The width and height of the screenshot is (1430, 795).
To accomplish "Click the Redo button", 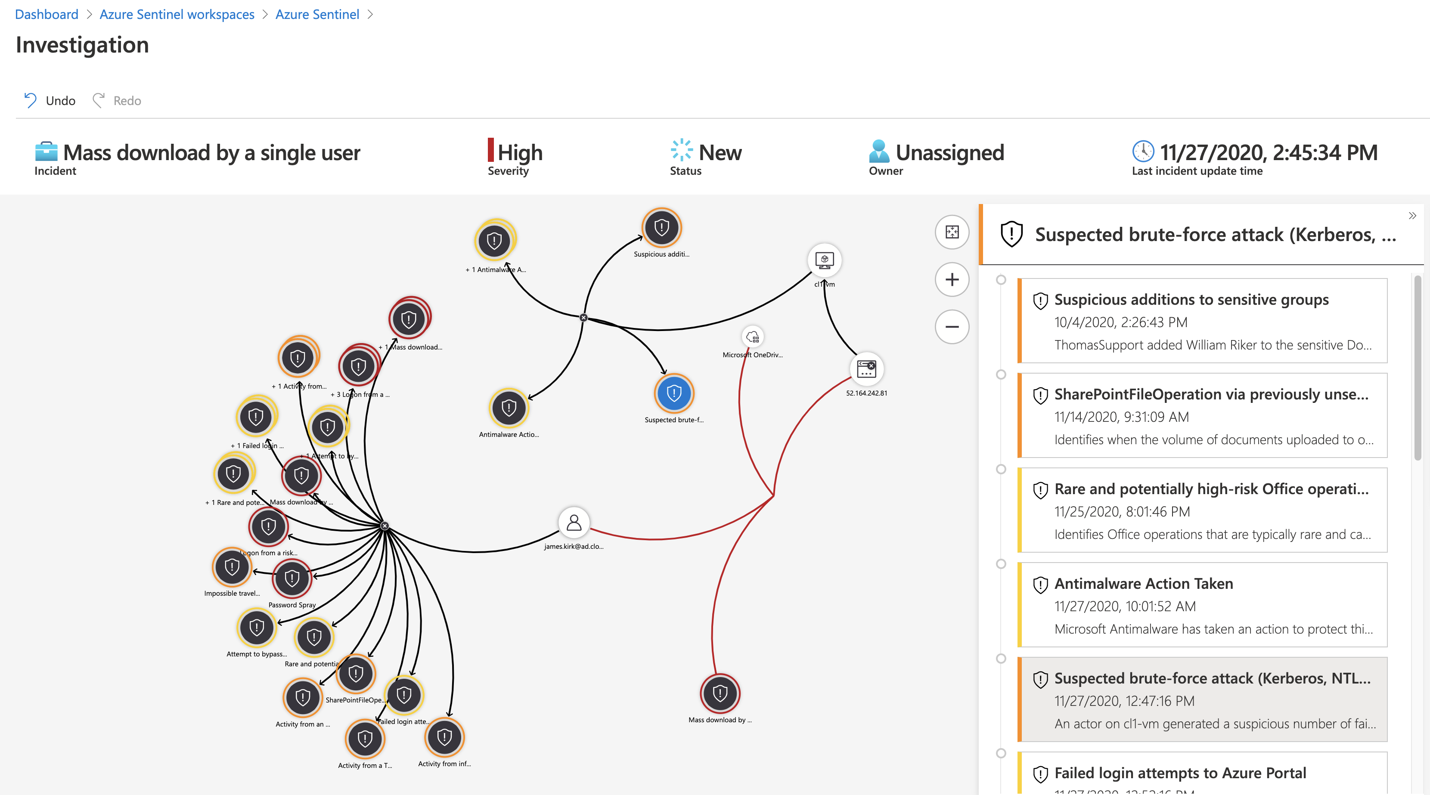I will pyautogui.click(x=117, y=100).
